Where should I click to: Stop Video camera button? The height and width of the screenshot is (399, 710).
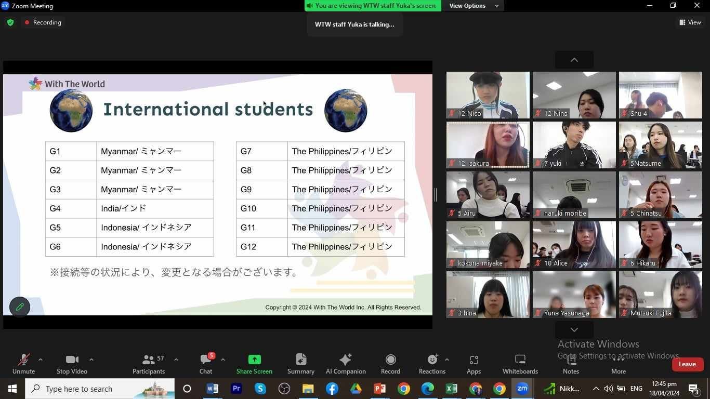(72, 364)
